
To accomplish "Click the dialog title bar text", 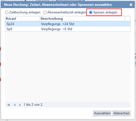I will (x=58, y=5).
